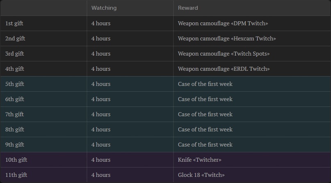Click Weapon camouflage «DPM Twitch» reward
The image size is (331, 183).
pos(223,23)
